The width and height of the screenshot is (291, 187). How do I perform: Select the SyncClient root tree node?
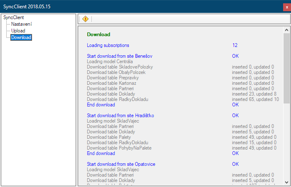(14, 17)
